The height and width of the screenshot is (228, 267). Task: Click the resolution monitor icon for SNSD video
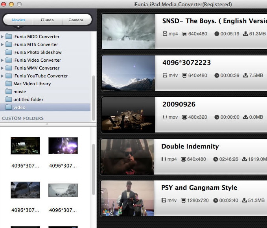tap(184, 34)
